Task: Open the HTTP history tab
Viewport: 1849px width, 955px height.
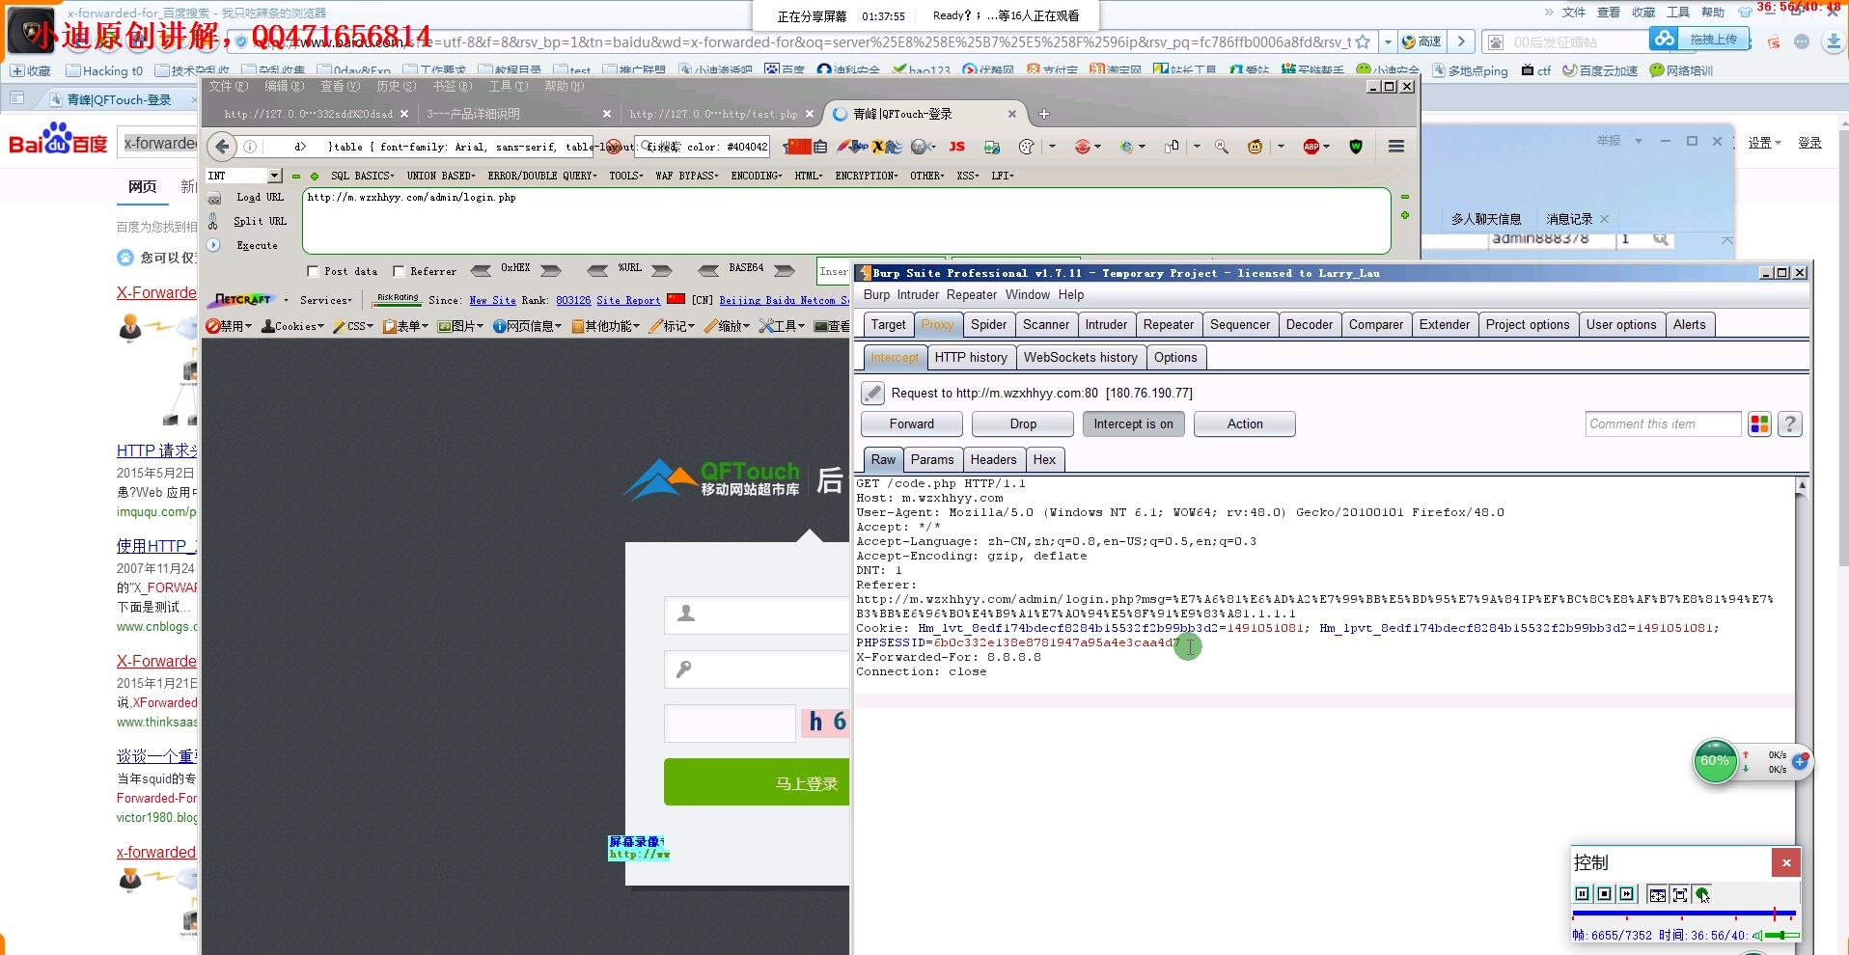Action: click(x=970, y=358)
